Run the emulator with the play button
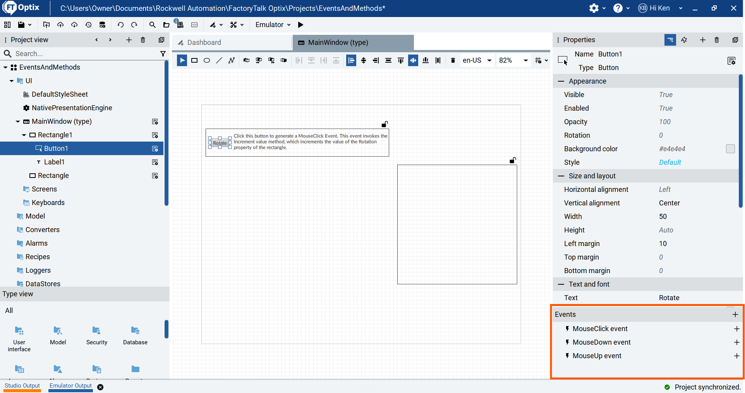Image resolution: width=745 pixels, height=393 pixels. [300, 25]
